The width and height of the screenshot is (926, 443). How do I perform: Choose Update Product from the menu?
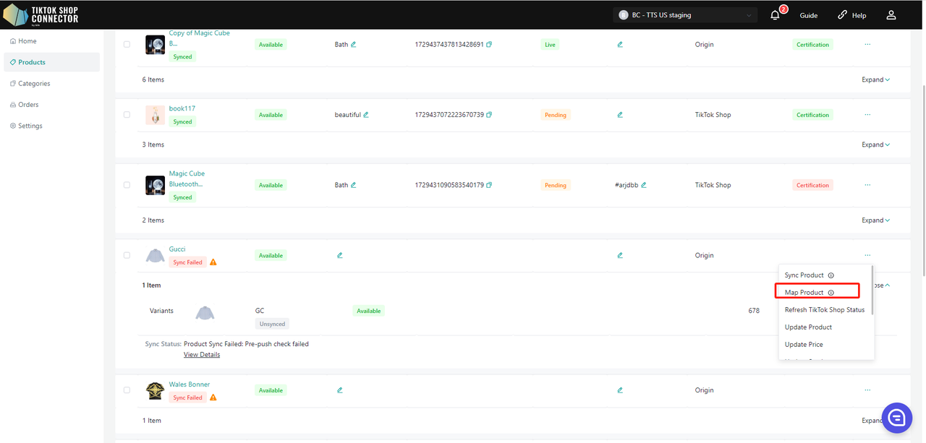[x=808, y=327]
